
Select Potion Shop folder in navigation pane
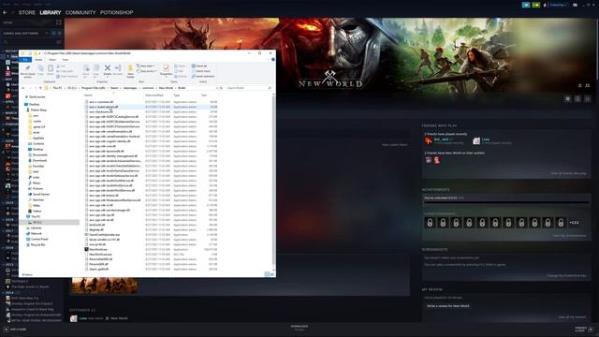tap(38, 110)
